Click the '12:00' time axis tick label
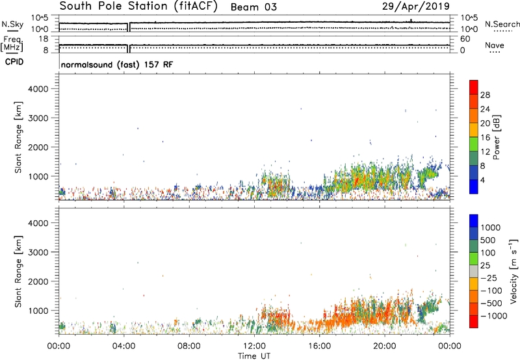Screen dimensions: 520x360 click(254, 346)
